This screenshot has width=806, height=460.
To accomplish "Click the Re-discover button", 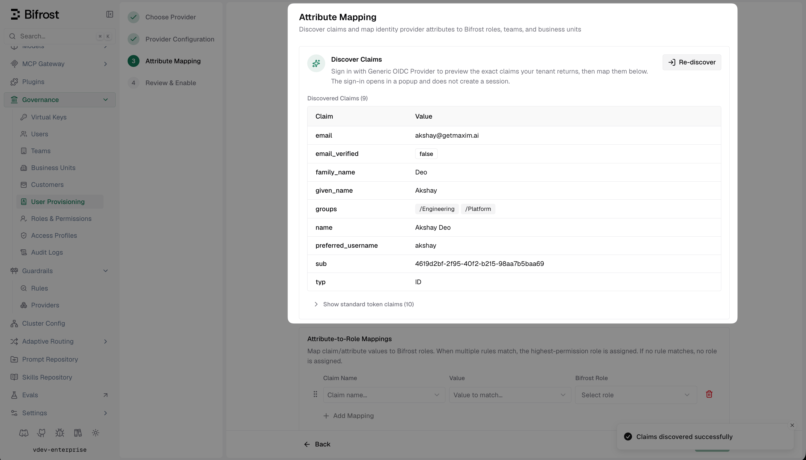I will tap(692, 62).
